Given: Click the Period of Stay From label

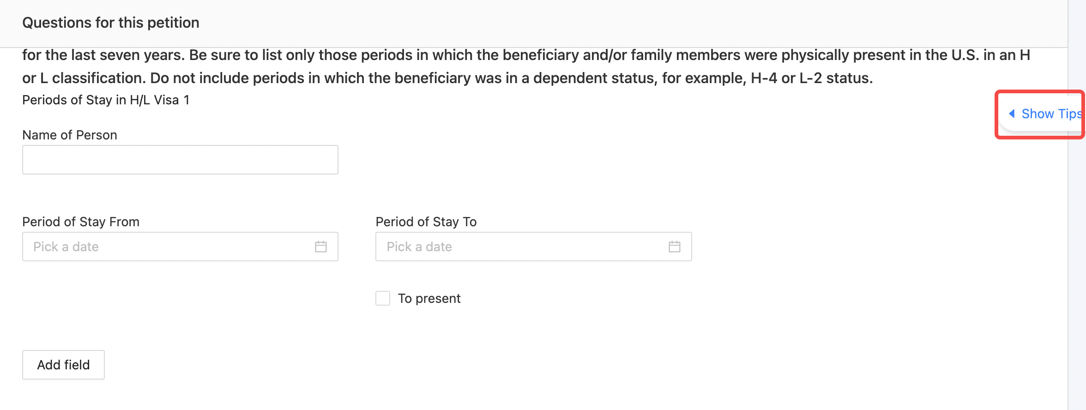Looking at the screenshot, I should [81, 222].
